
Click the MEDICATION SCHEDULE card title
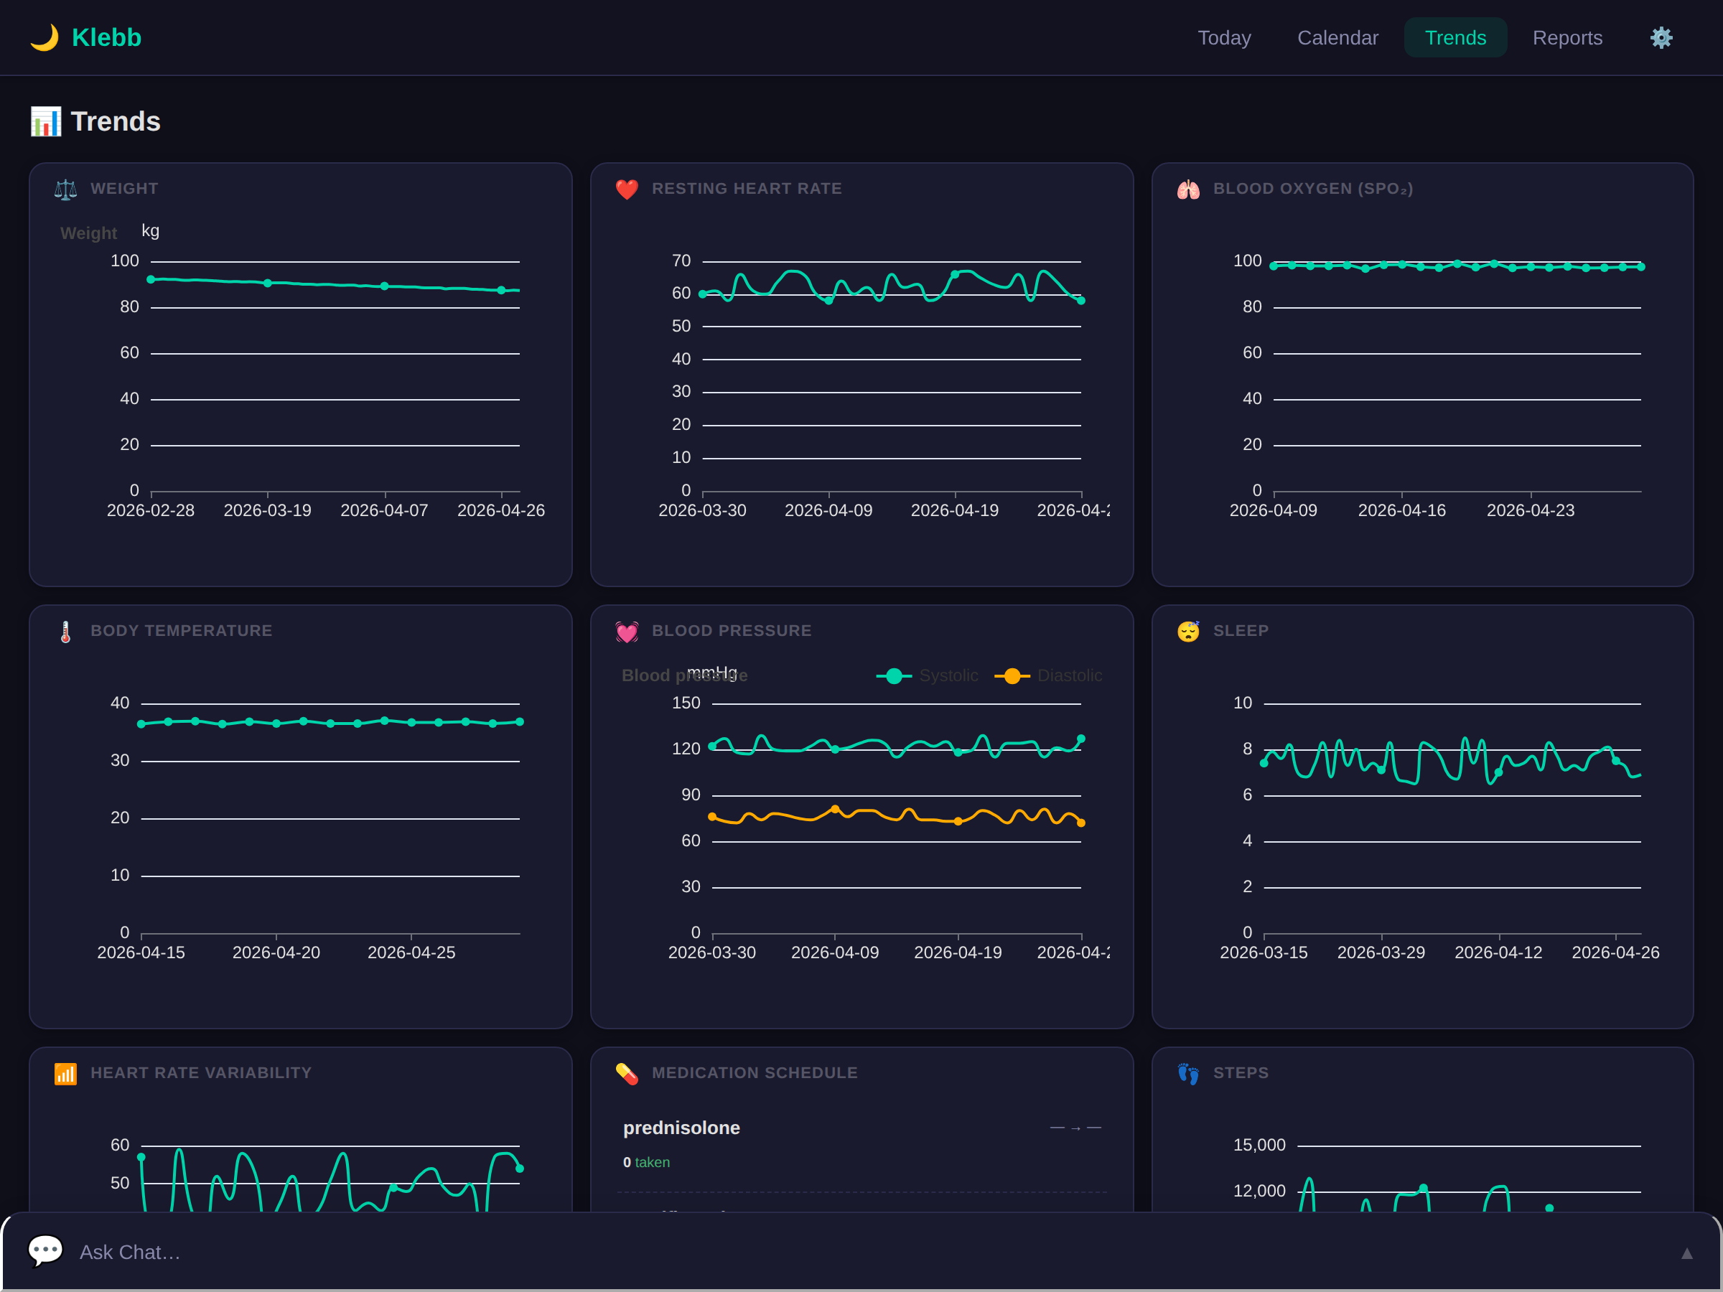pyautogui.click(x=755, y=1073)
